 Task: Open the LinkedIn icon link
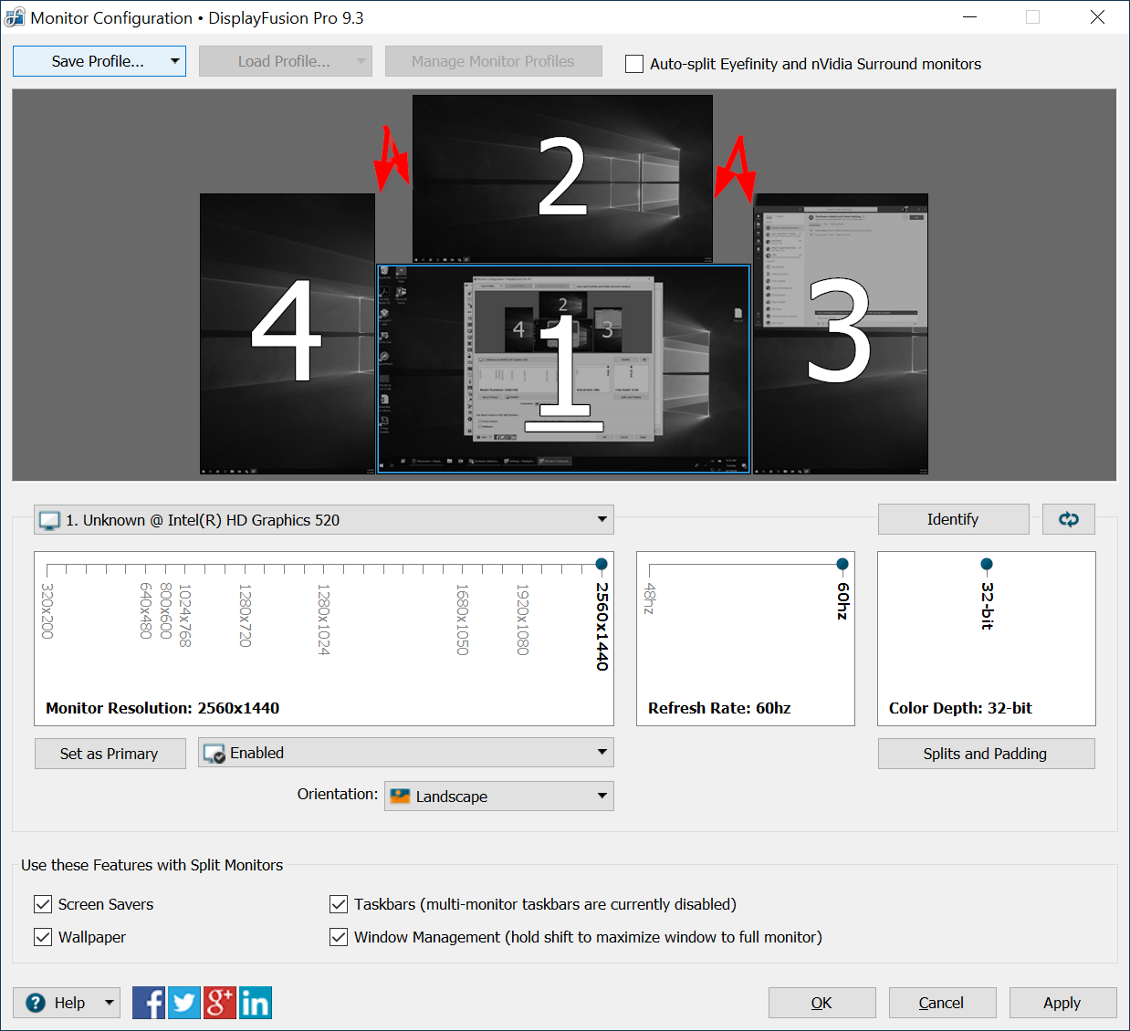point(255,1003)
